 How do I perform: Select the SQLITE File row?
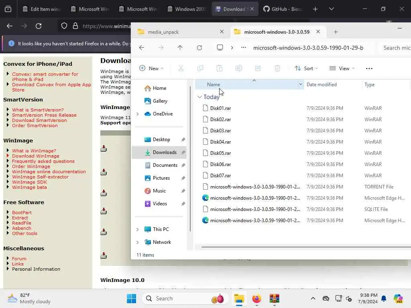click(303, 209)
